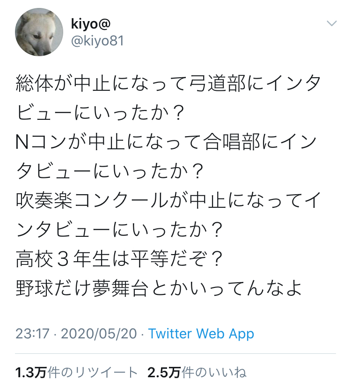
Task: Click the line beginning ンタビューにいったか？
Action: [x=119, y=230]
